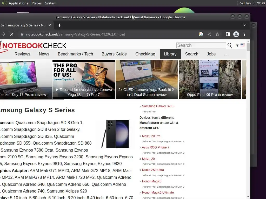Click the Google account icon in address bar
Image resolution: width=266 pixels, height=199 pixels.
click(201, 34)
